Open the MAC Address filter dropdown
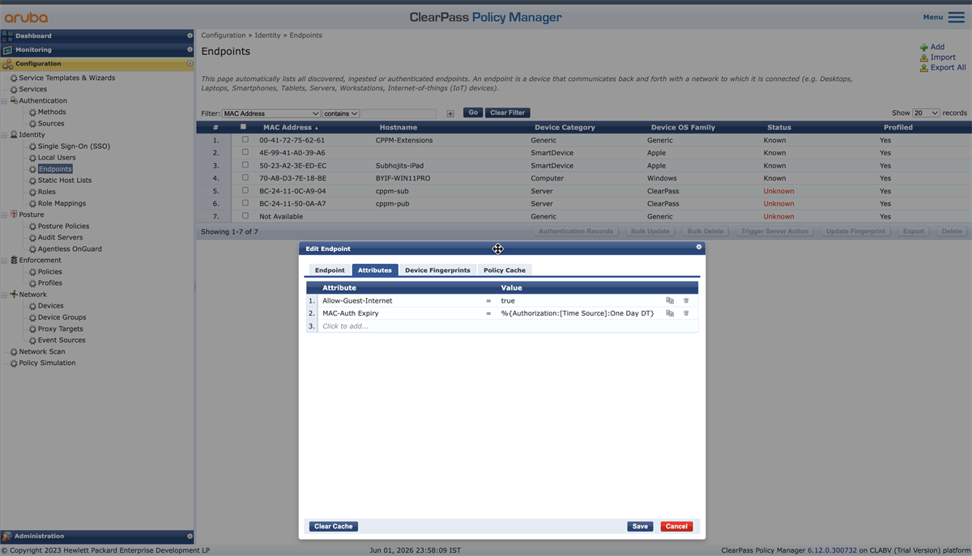The width and height of the screenshot is (972, 556). pos(271,113)
